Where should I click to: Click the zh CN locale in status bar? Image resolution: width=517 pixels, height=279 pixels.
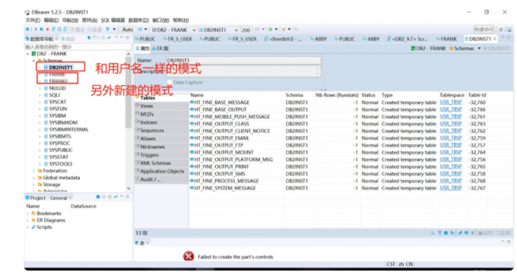(x=405, y=264)
